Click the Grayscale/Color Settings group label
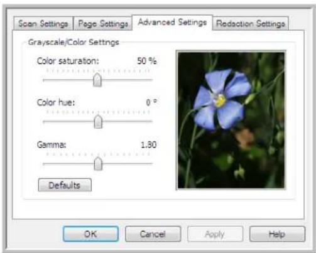This screenshot has height=253, width=316. pos(74,42)
